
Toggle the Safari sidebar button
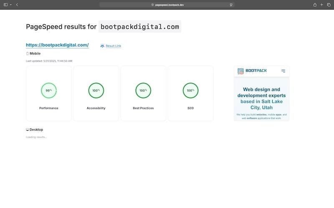(x=5, y=5)
